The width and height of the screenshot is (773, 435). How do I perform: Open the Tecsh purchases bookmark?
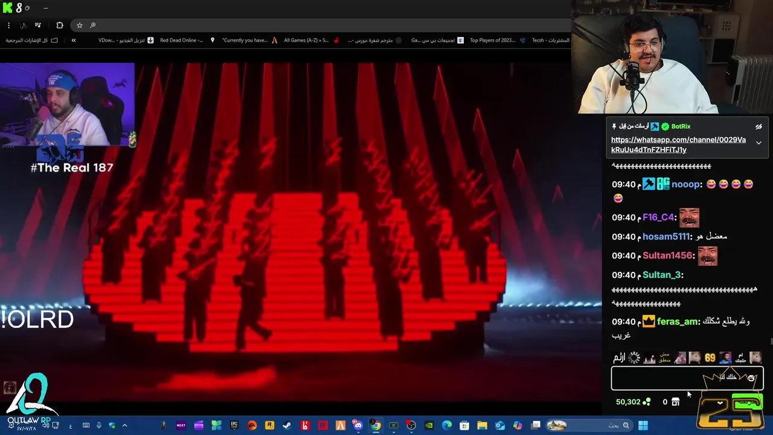(551, 40)
